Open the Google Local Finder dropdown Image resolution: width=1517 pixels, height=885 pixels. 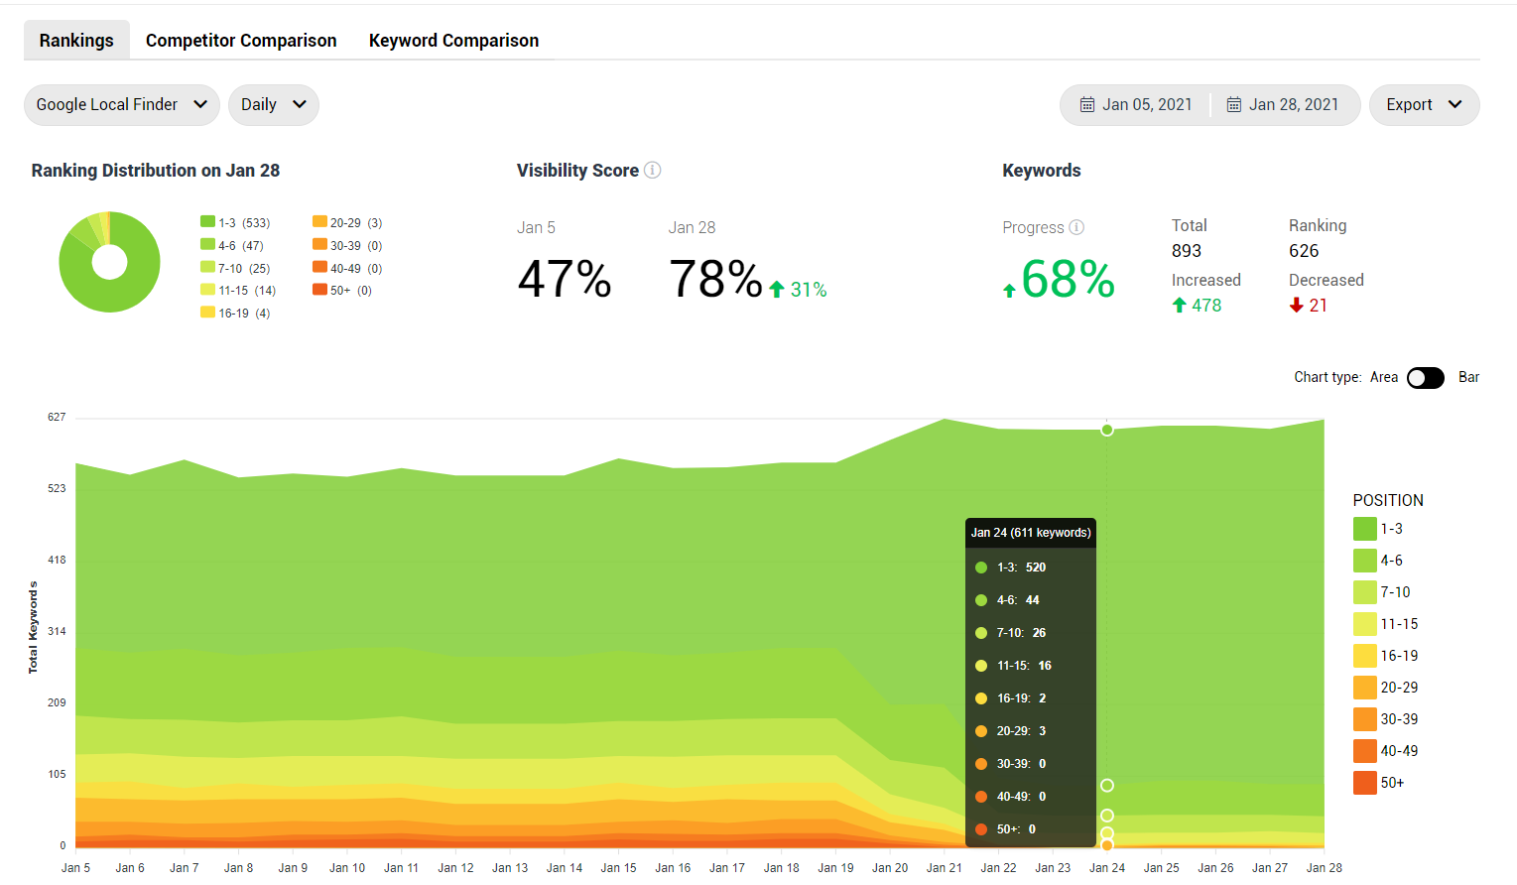pos(122,105)
